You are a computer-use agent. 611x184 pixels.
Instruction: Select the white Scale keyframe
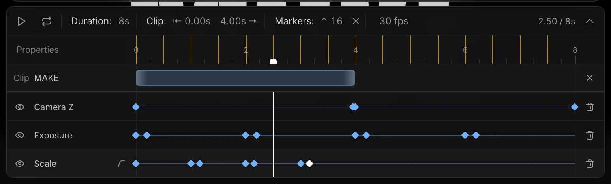pyautogui.click(x=309, y=164)
